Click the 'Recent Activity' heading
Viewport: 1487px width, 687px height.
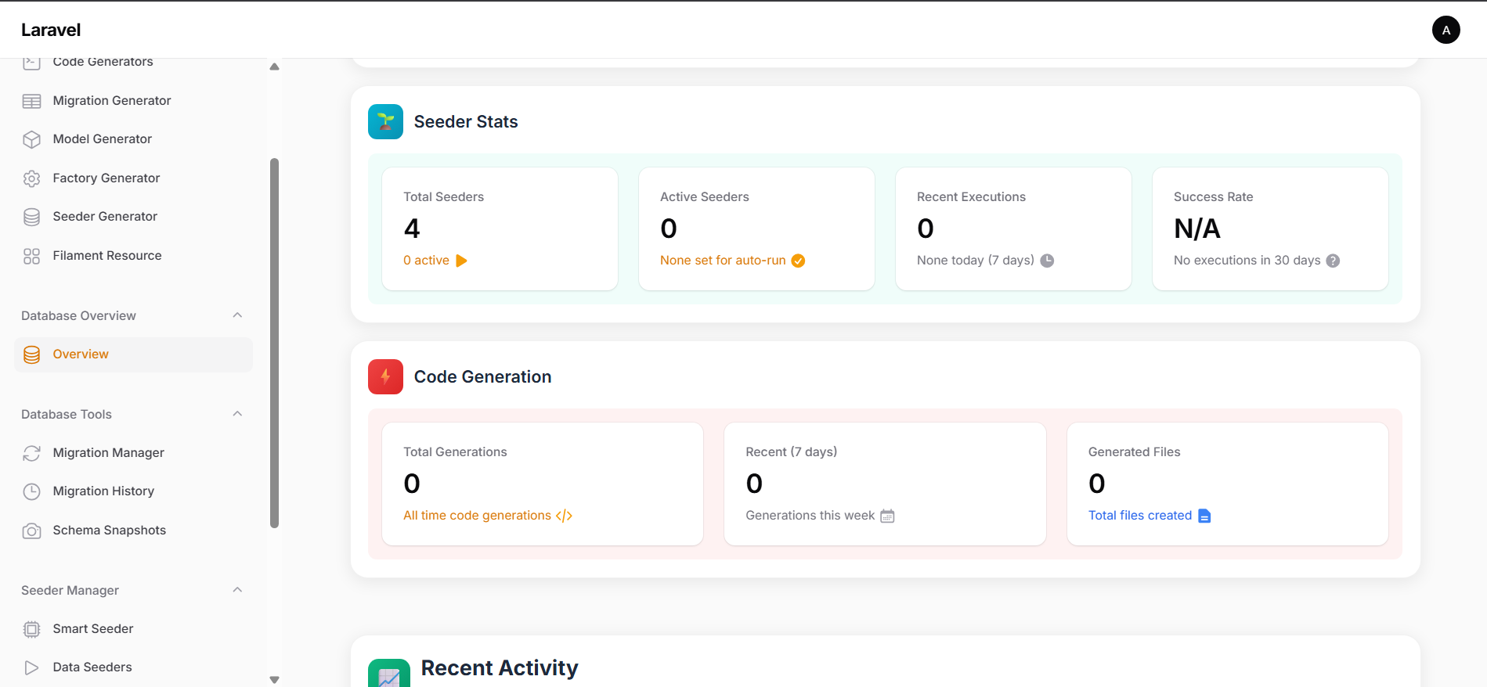[x=500, y=668]
